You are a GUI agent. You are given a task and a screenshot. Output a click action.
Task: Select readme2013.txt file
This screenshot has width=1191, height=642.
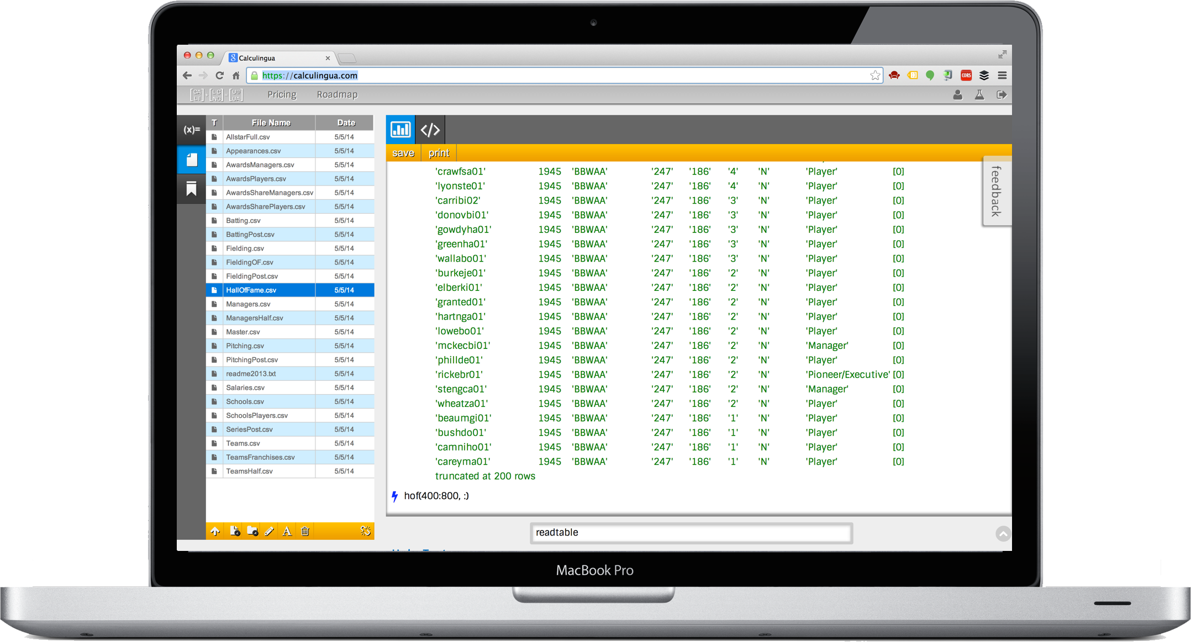pos(290,374)
